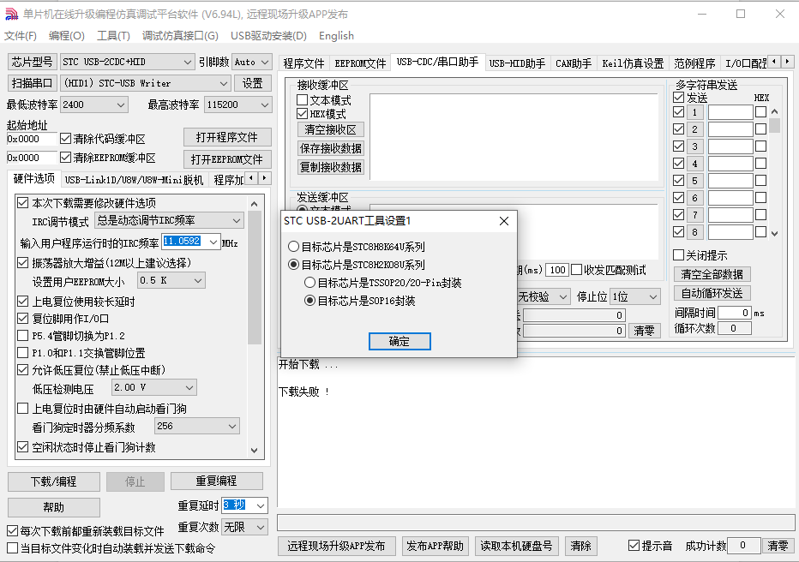The image size is (799, 562).
Task: Open 停止位 1位 dropdown
Action: [x=635, y=296]
